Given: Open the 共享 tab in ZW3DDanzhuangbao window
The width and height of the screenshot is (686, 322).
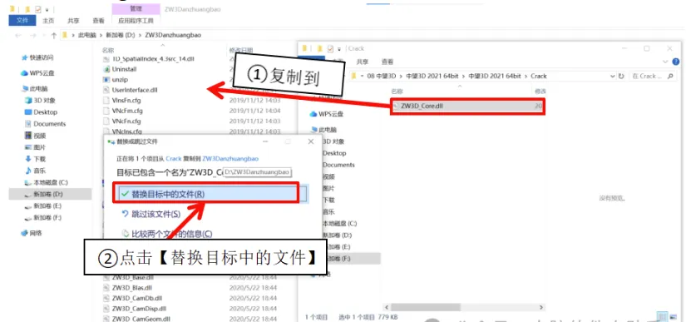Looking at the screenshot, I should [73, 21].
